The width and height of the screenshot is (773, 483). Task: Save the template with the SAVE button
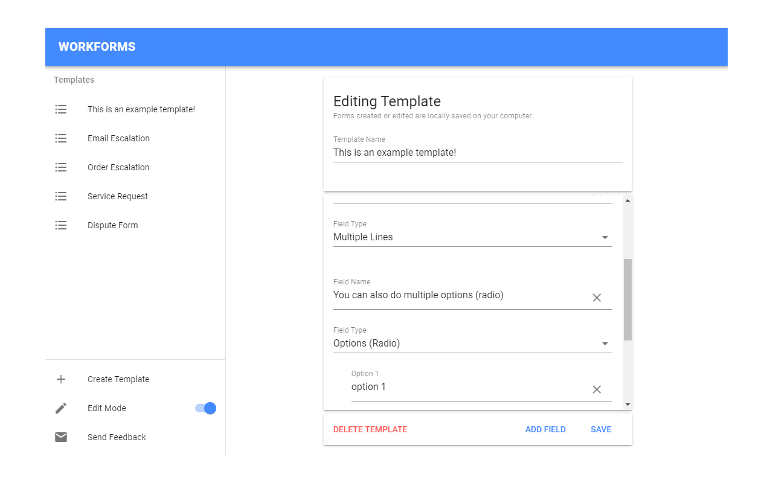[x=601, y=429]
